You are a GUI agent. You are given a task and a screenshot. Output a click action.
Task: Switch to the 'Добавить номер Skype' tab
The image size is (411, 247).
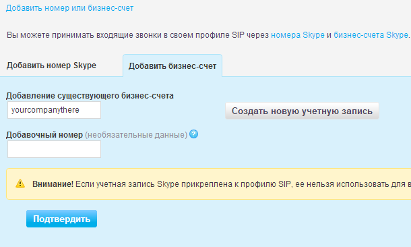[x=51, y=65]
